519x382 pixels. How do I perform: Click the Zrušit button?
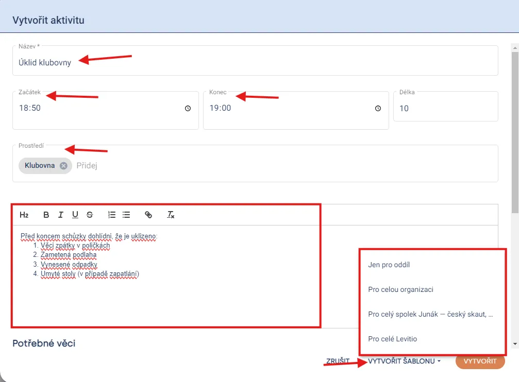(338, 361)
